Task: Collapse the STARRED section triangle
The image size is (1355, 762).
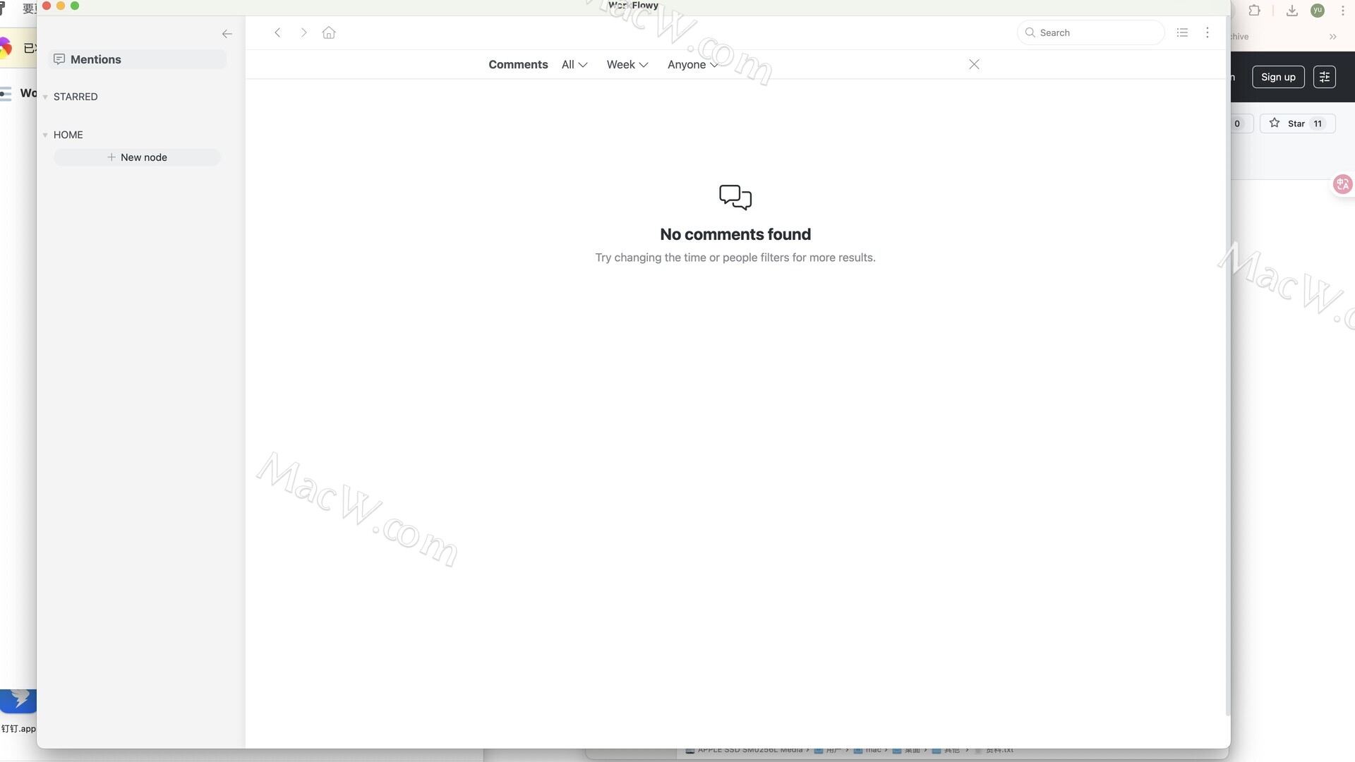Action: pyautogui.click(x=45, y=97)
